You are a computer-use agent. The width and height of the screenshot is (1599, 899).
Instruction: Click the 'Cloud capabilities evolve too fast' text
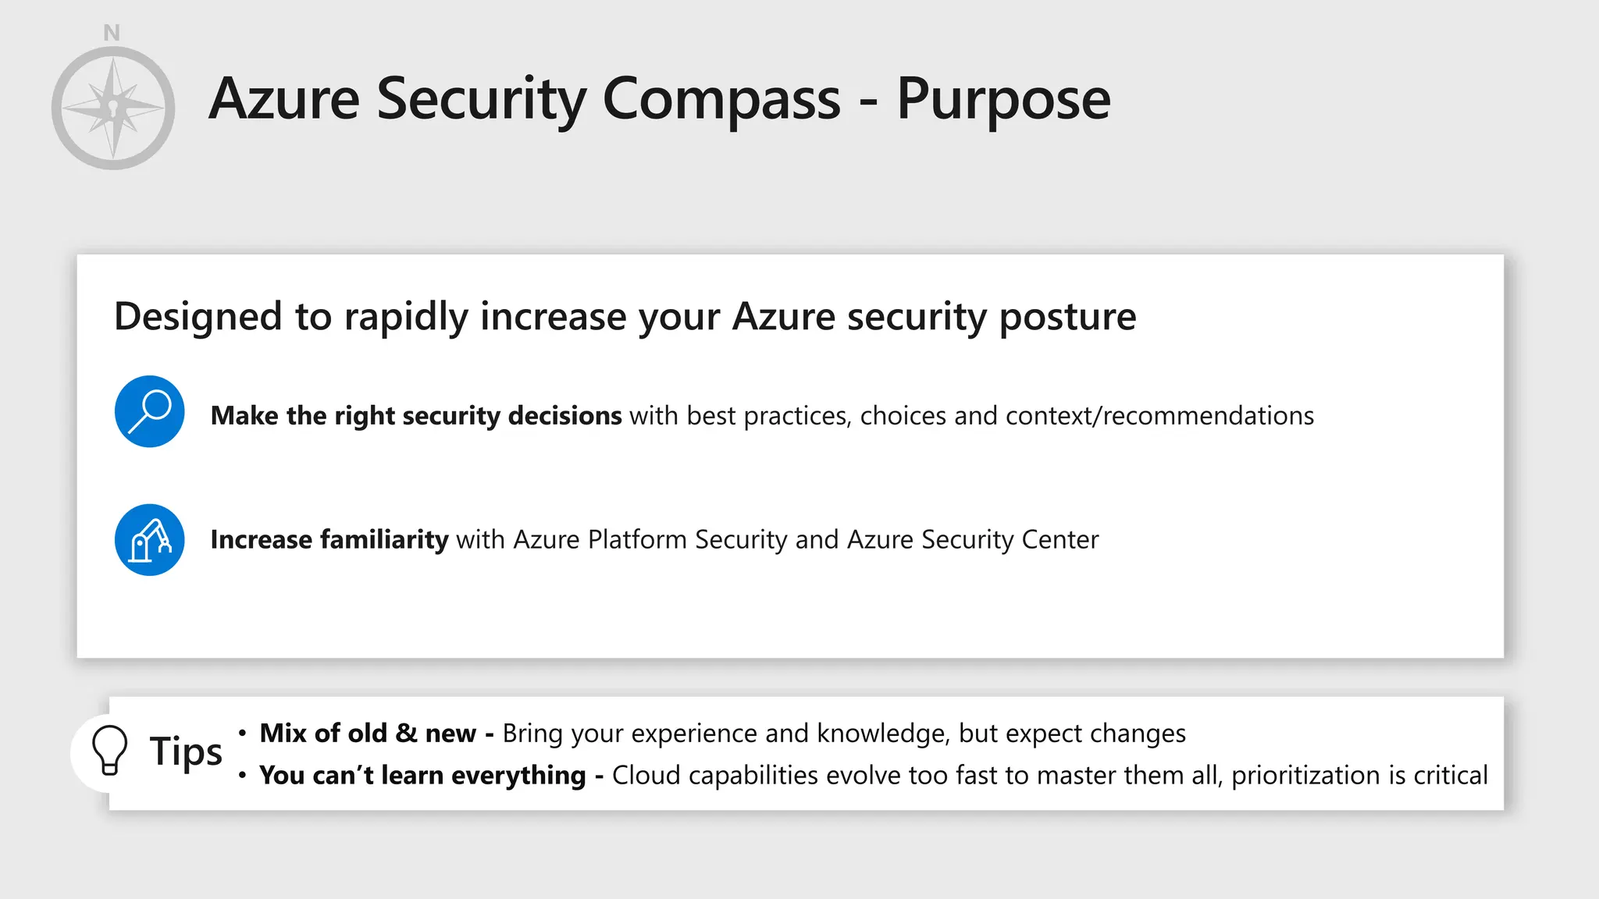coord(804,776)
